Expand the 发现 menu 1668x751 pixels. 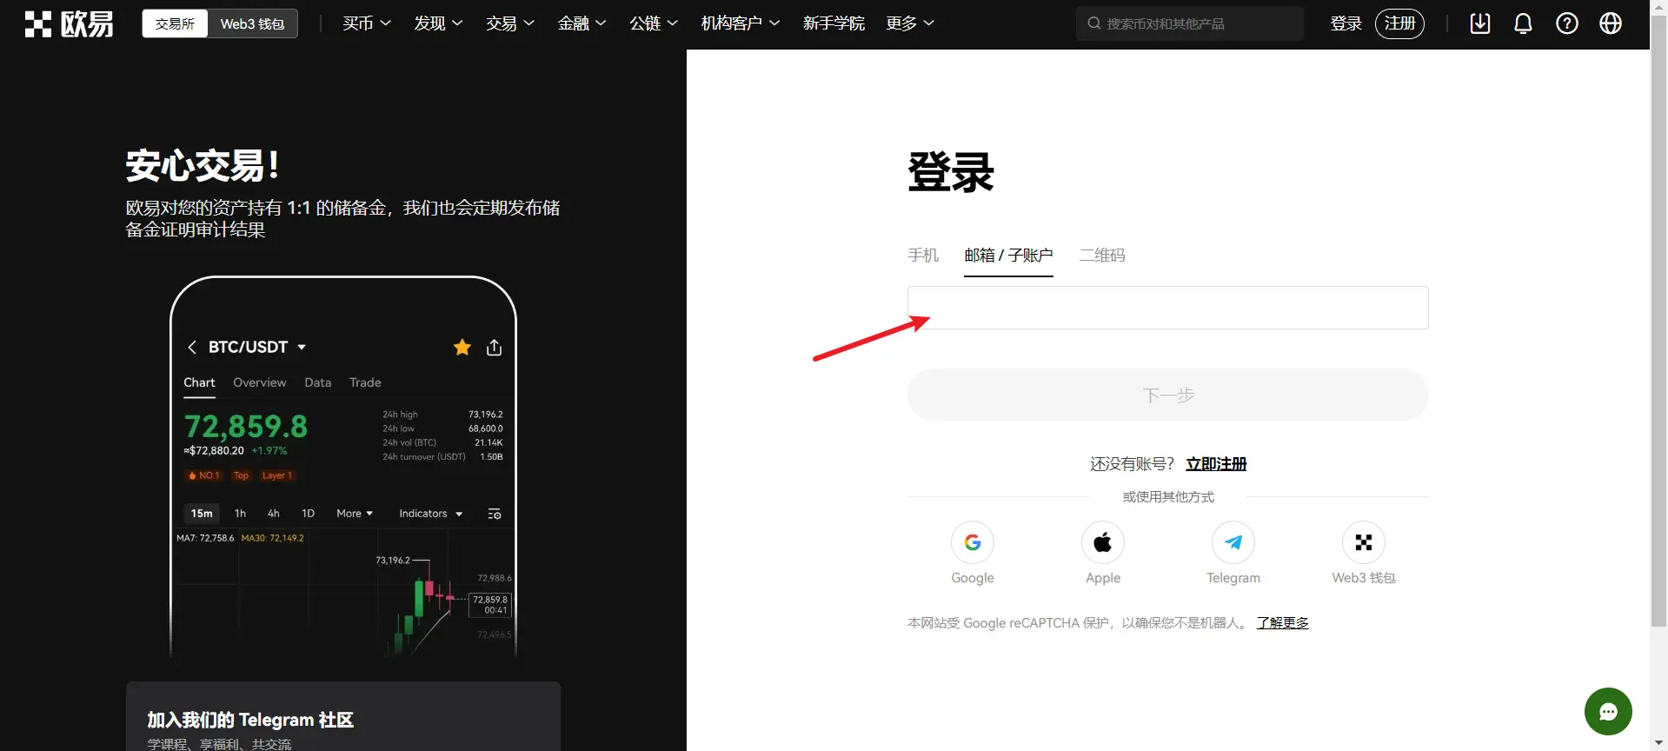point(438,23)
